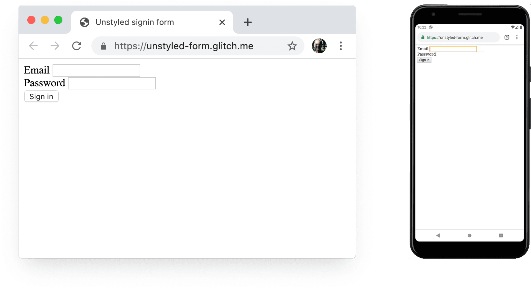Reload the page with the refresh icon
Image resolution: width=531 pixels, height=288 pixels.
(x=77, y=46)
